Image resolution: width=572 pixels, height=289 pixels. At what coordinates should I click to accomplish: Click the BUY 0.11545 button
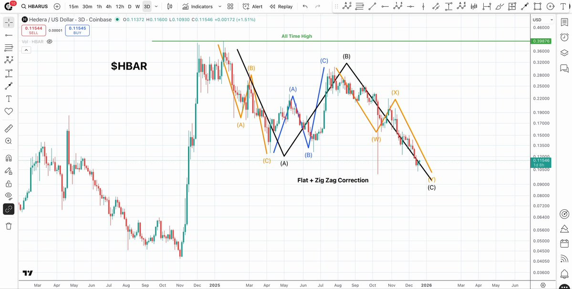(x=77, y=30)
